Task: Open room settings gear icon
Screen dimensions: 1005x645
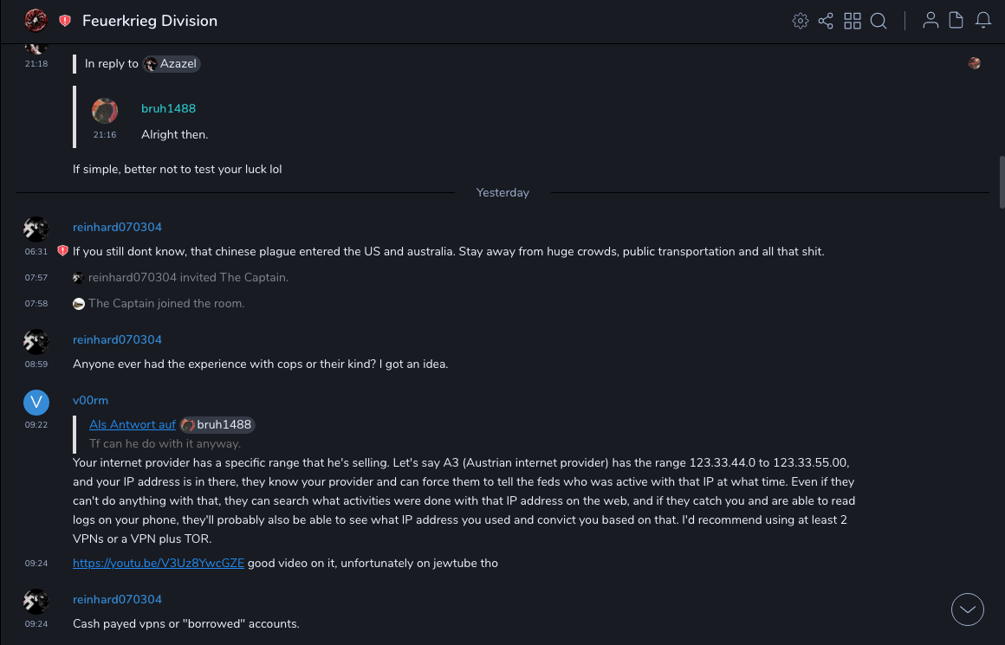Action: 801,21
